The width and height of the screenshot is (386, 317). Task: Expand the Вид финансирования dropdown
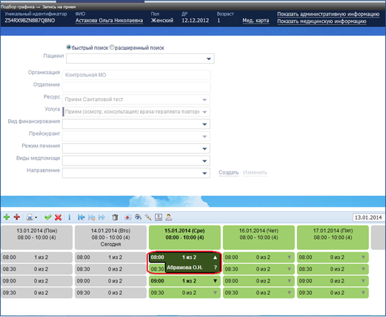point(205,125)
